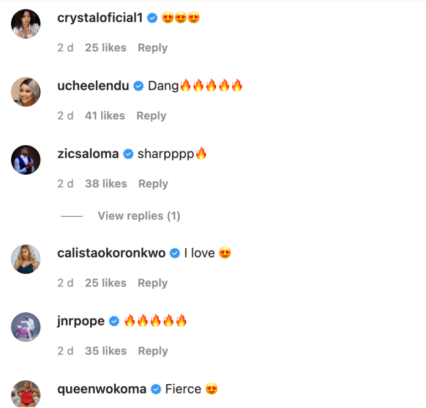Screen dimensions: 426x408
Task: Open the calistaokoronkwo username link
Action: click(111, 254)
